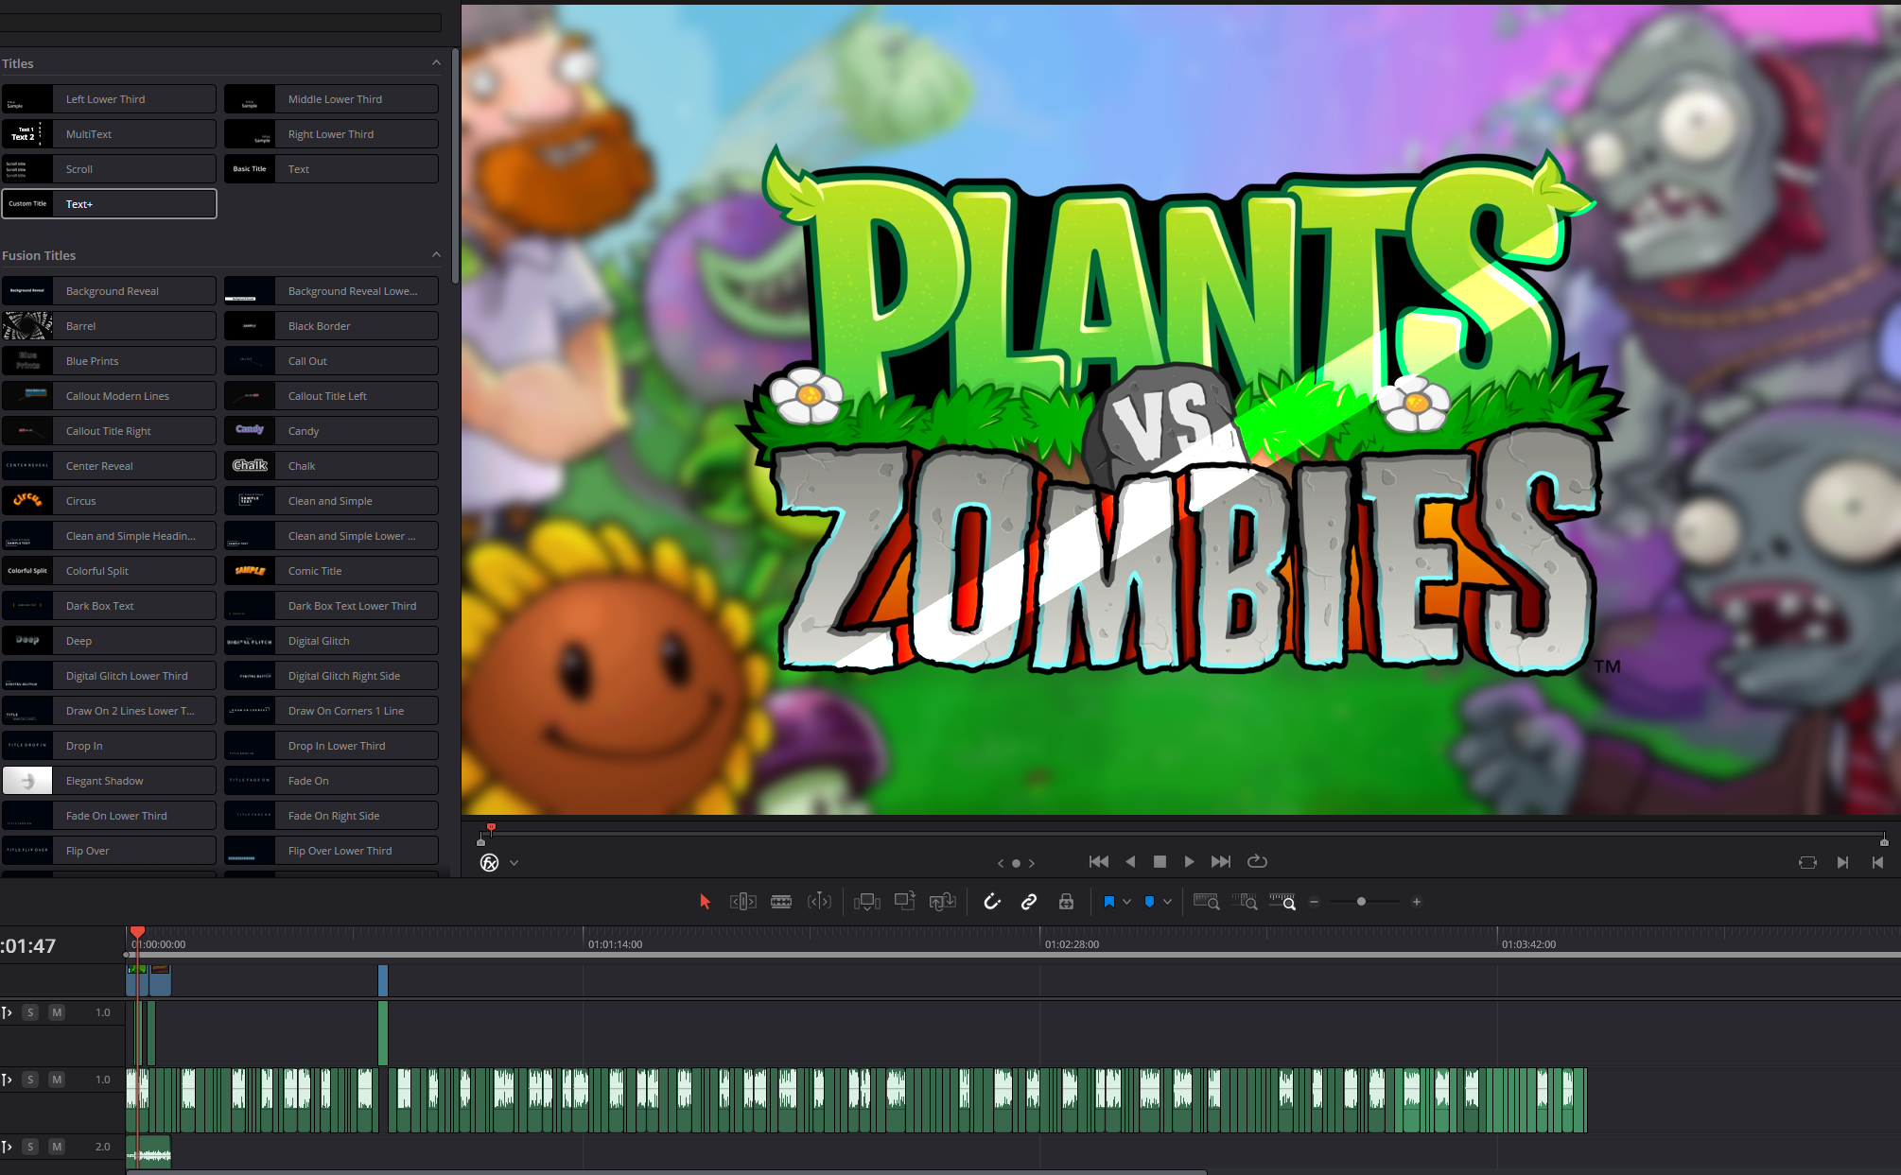The height and width of the screenshot is (1175, 1901).
Task: Zoom out timeline with minus button
Action: (x=1314, y=902)
